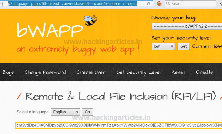Viewport: 222px width, 134px height.
Task: Click the Set security level button
Action: coord(184,46)
